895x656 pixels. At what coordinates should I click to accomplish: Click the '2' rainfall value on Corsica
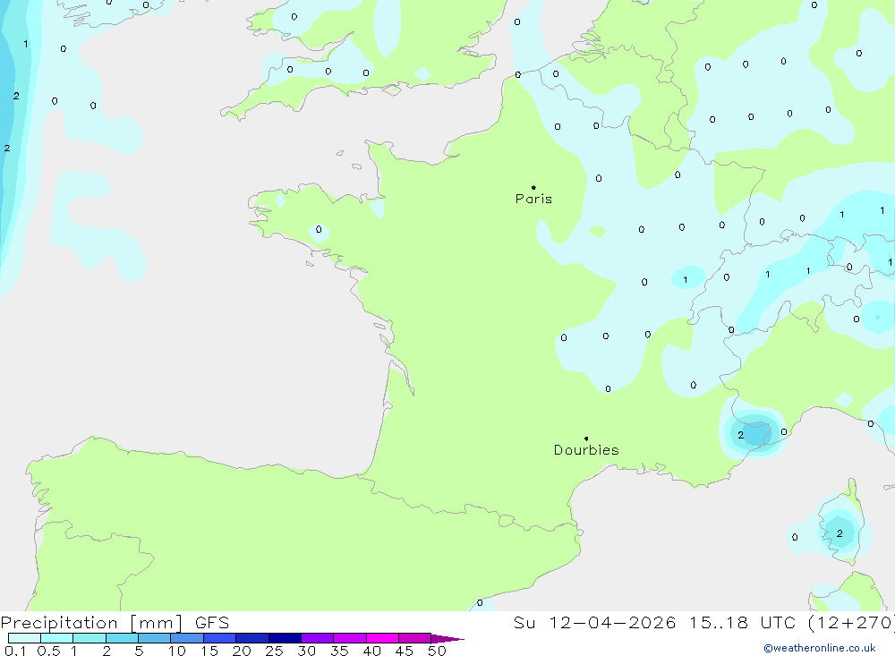point(840,533)
